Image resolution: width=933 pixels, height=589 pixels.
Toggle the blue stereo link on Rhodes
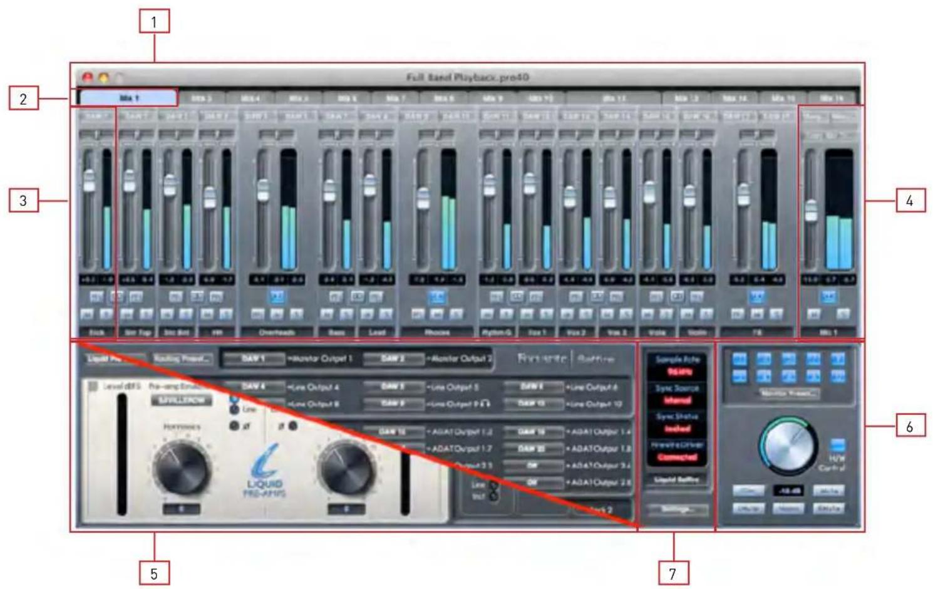tap(437, 296)
